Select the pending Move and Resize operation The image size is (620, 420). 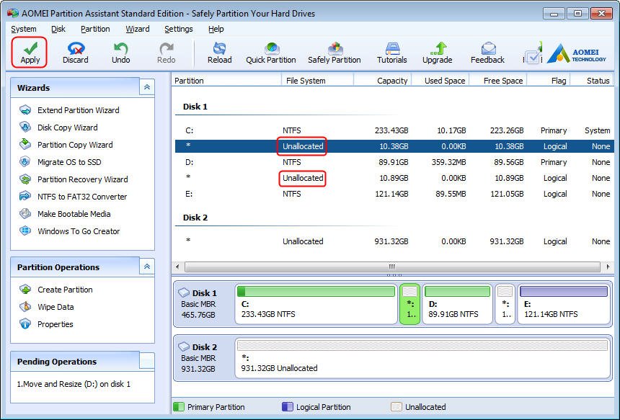74,384
